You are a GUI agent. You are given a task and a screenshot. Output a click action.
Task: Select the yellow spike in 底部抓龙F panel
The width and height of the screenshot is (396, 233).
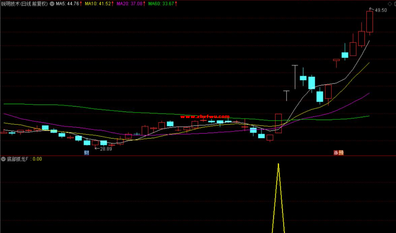[x=278, y=198]
